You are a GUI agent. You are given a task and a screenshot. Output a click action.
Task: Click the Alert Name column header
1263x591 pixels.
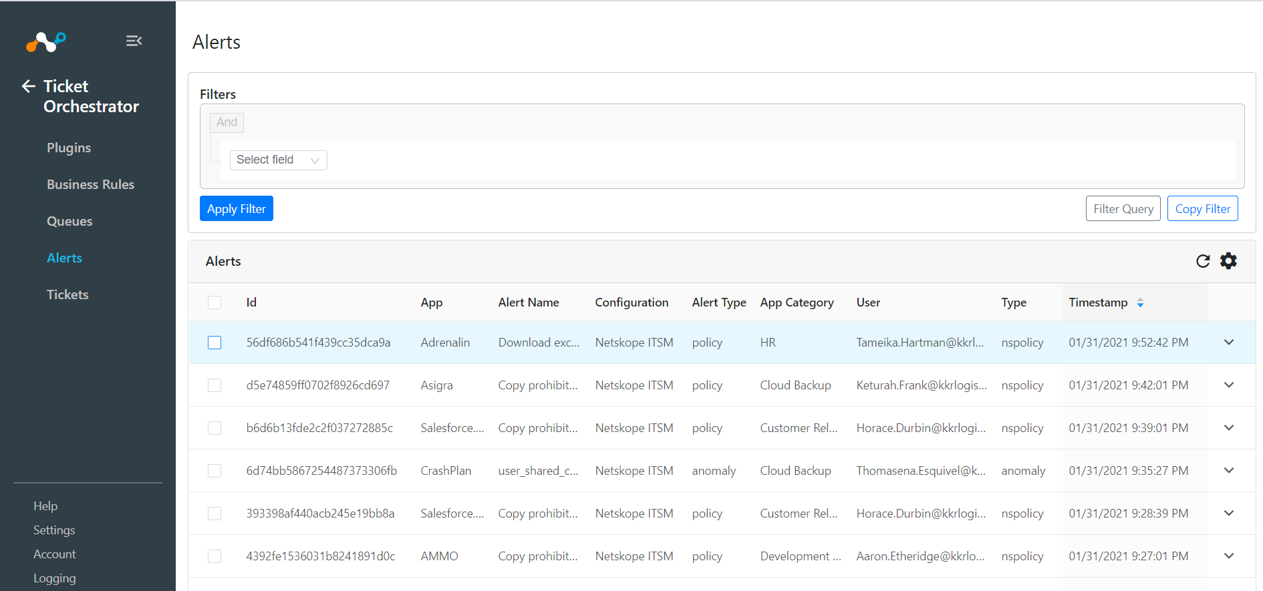tap(529, 303)
